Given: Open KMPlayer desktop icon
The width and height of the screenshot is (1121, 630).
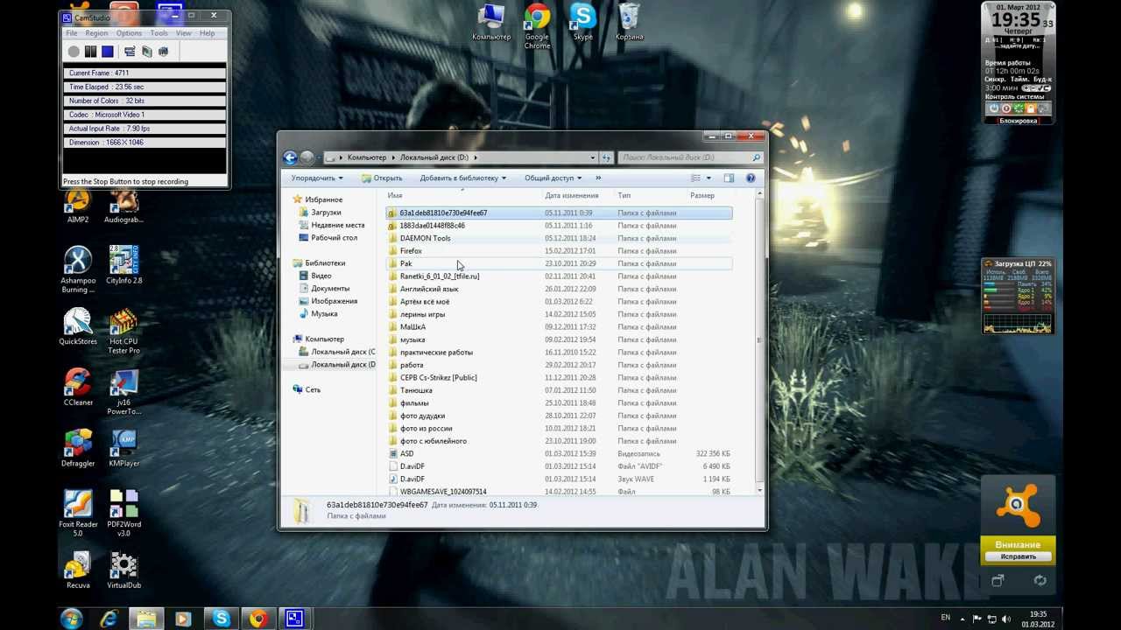Looking at the screenshot, I should click(123, 448).
